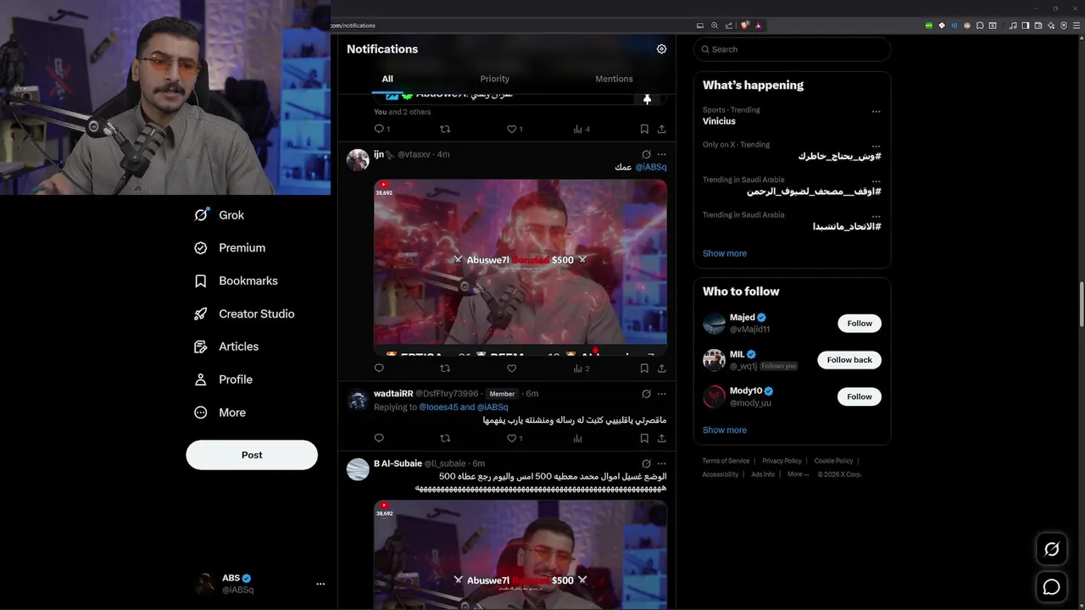Image resolution: width=1085 pixels, height=610 pixels.
Task: Open ijn's video thumbnail
Action: [x=520, y=267]
